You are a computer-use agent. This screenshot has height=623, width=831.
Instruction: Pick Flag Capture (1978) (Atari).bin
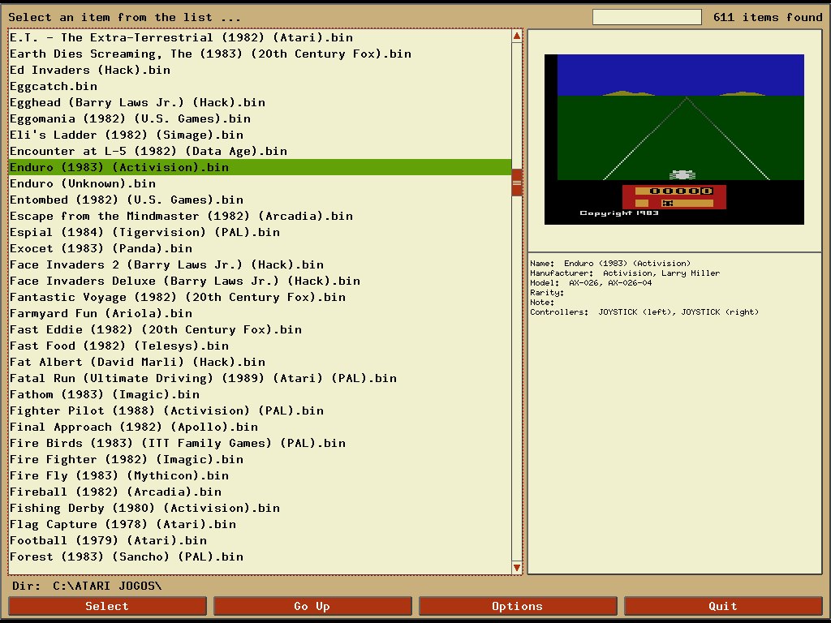123,524
